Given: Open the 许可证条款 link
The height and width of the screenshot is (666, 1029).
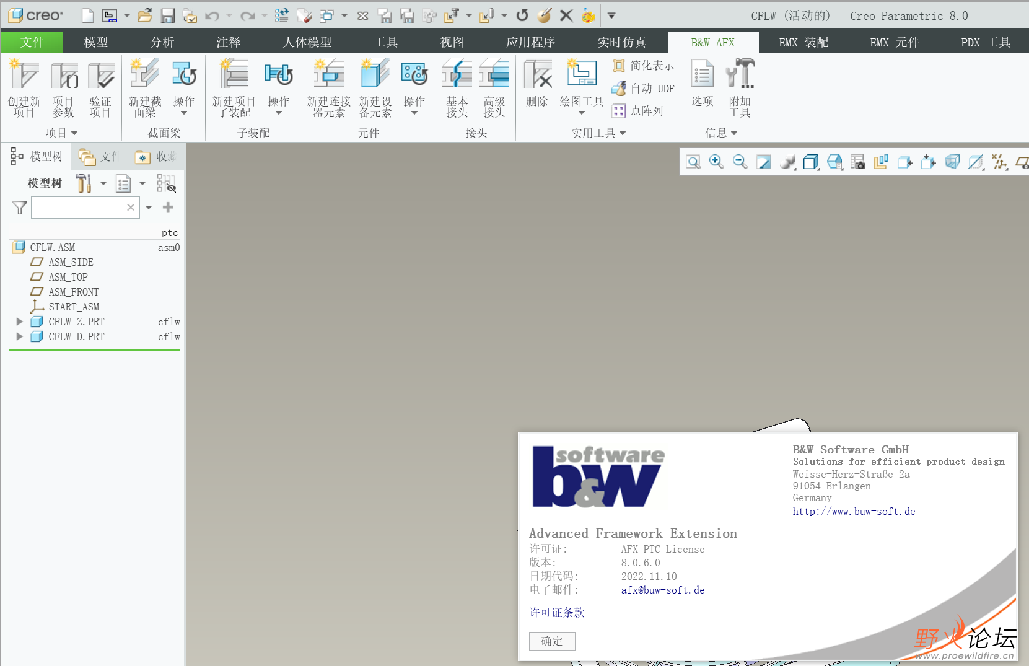Looking at the screenshot, I should tap(557, 613).
